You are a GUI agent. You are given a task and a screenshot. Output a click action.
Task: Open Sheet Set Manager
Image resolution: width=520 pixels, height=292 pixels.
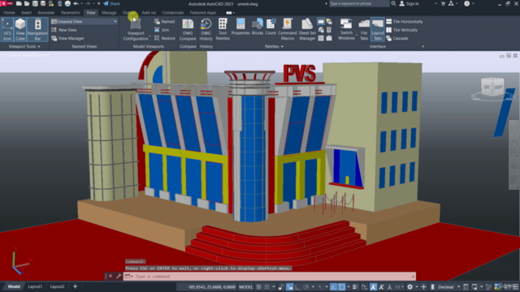pyautogui.click(x=307, y=29)
